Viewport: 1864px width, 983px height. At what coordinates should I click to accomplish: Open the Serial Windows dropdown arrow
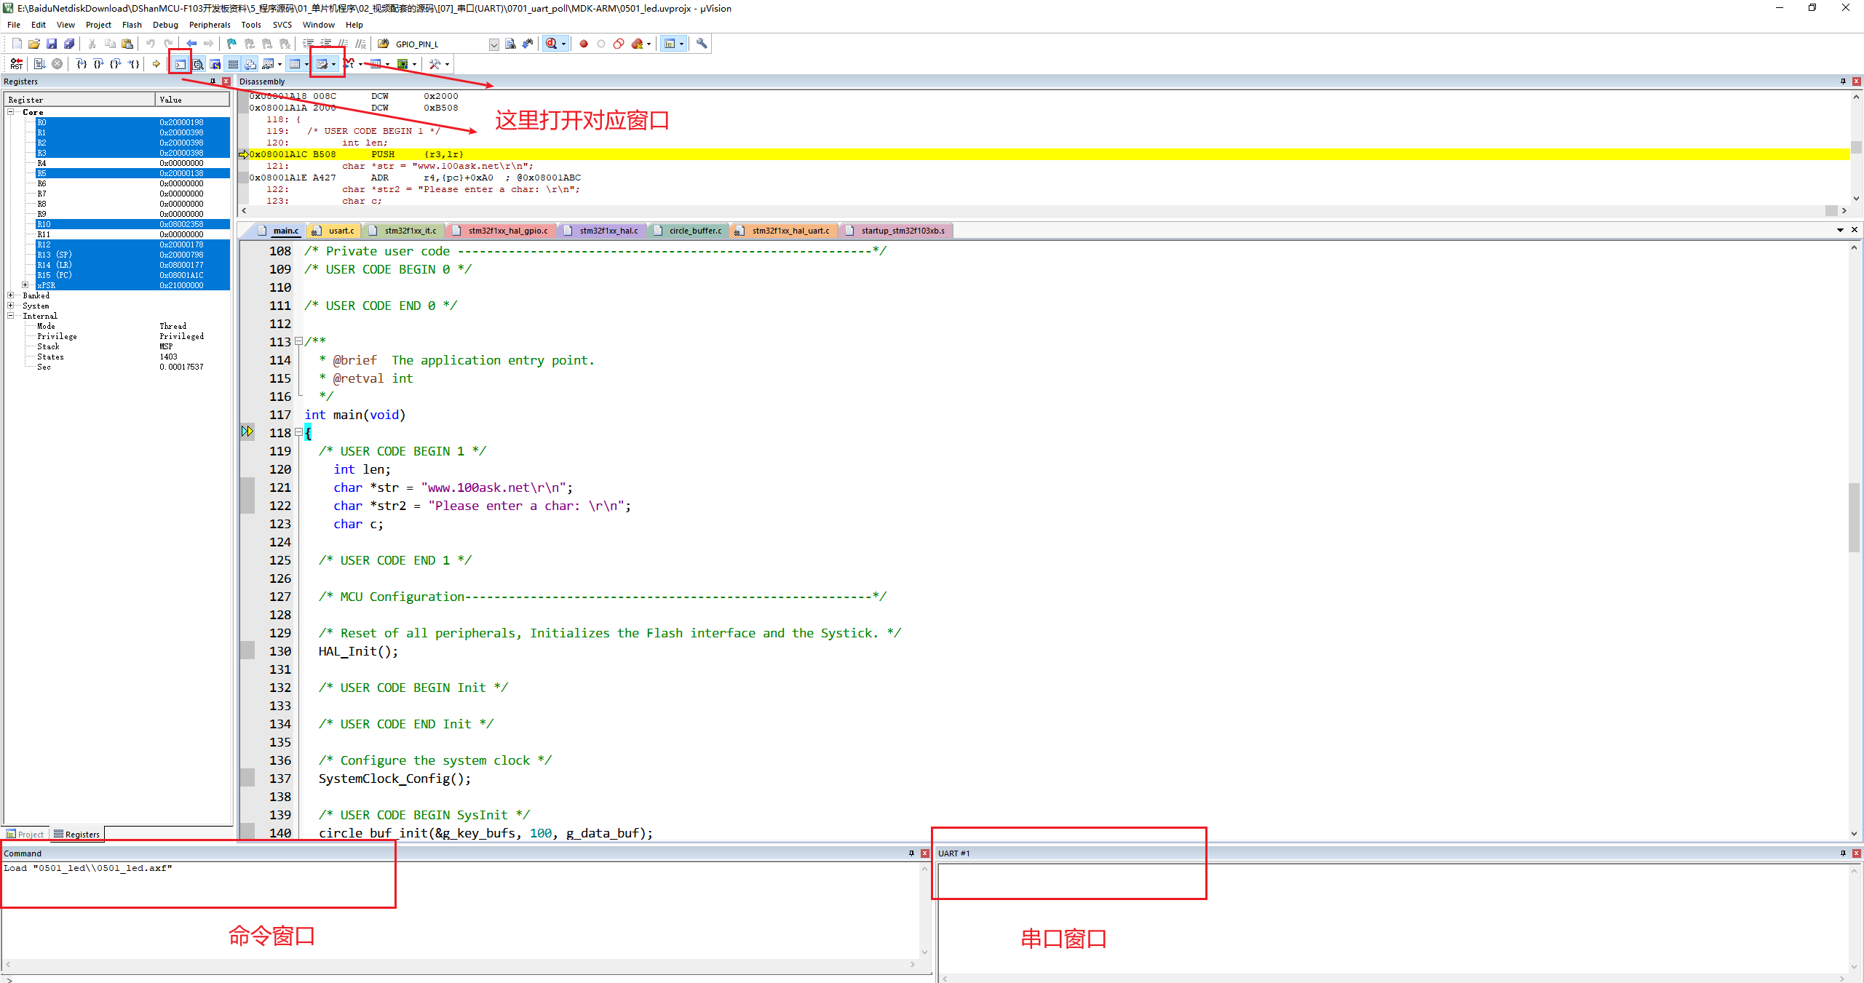(x=333, y=64)
